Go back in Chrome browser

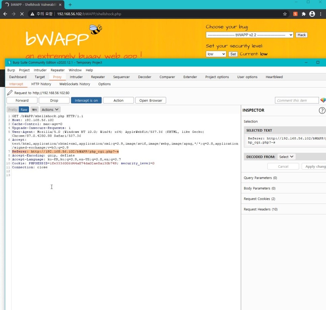coord(5,14)
